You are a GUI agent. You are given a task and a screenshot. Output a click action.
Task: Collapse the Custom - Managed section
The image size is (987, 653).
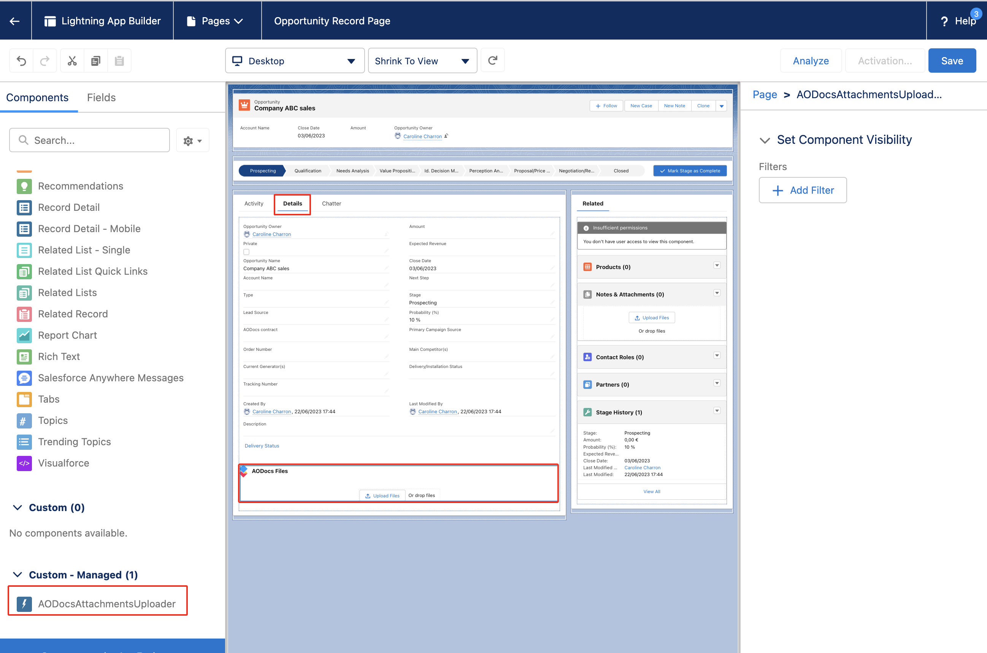[x=17, y=575]
